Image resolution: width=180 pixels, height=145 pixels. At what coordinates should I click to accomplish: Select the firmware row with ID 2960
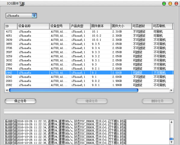89,65
